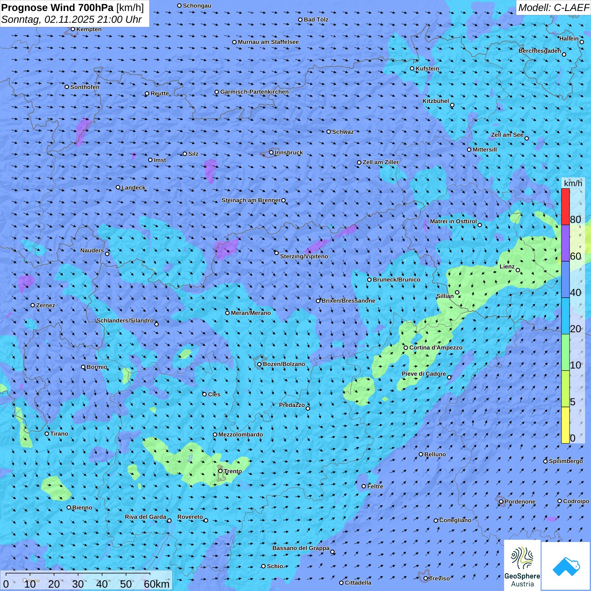Click the Tirano label

[59, 434]
